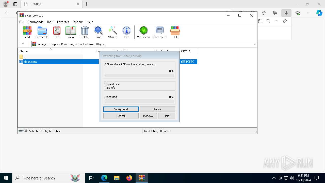Open Firefox from the taskbar

click(129, 178)
